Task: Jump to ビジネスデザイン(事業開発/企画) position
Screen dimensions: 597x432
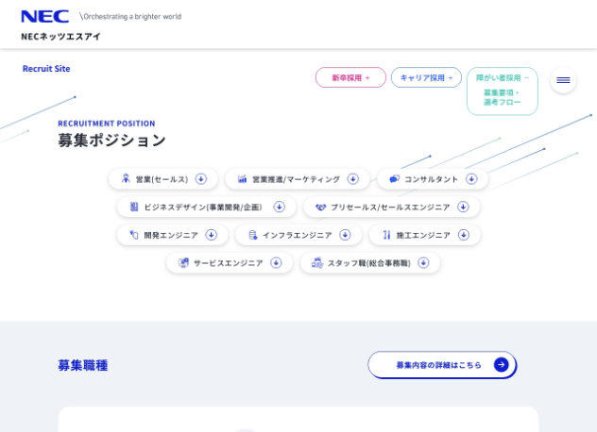Action: [206, 207]
